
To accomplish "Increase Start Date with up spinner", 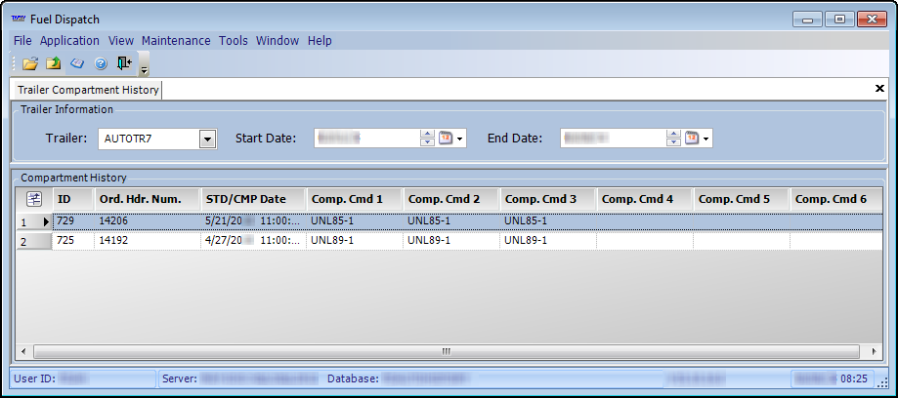I will click(427, 135).
